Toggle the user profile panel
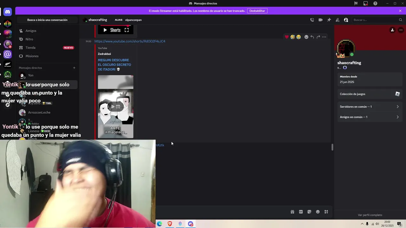Screen dimensions: 406x228 tap(346, 20)
